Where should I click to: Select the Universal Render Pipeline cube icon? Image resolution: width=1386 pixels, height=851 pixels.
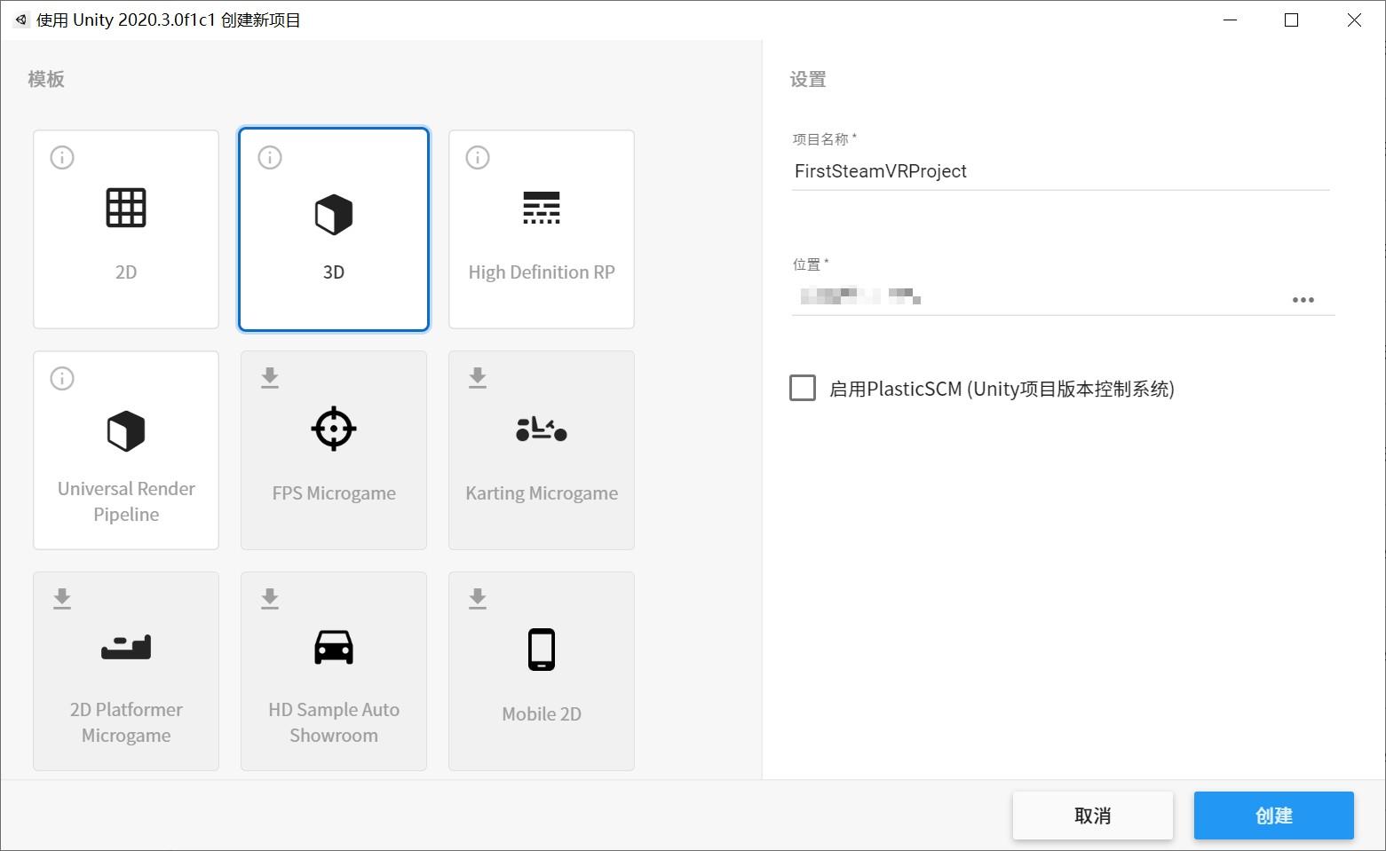(x=126, y=431)
